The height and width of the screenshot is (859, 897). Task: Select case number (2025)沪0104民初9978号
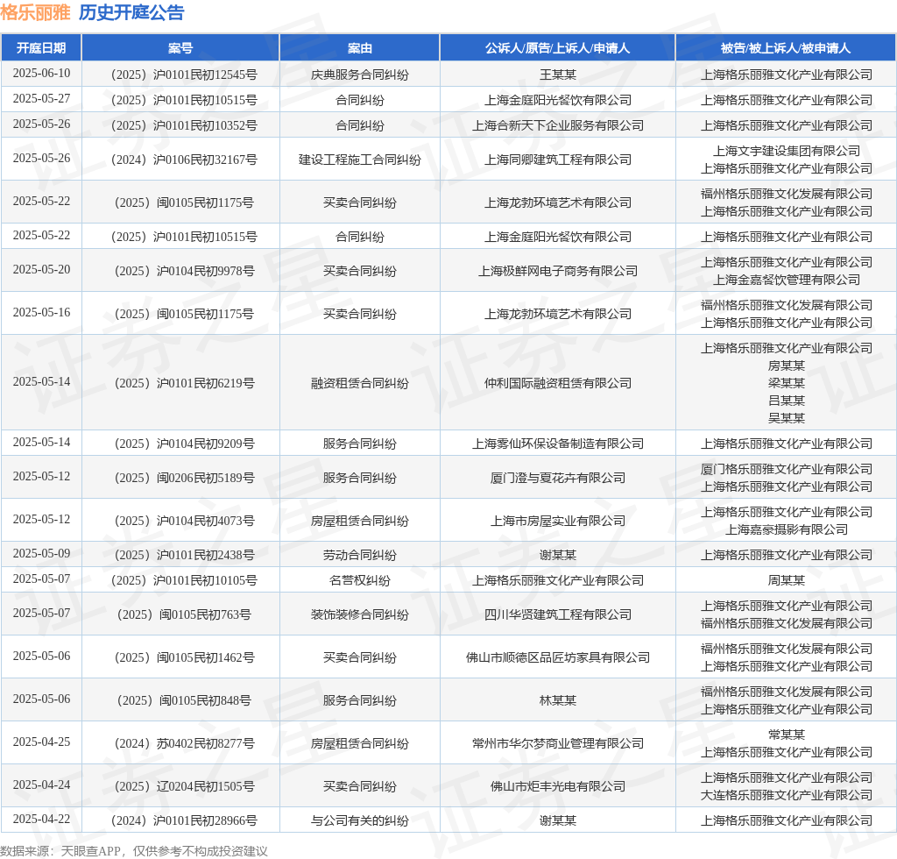click(x=184, y=271)
